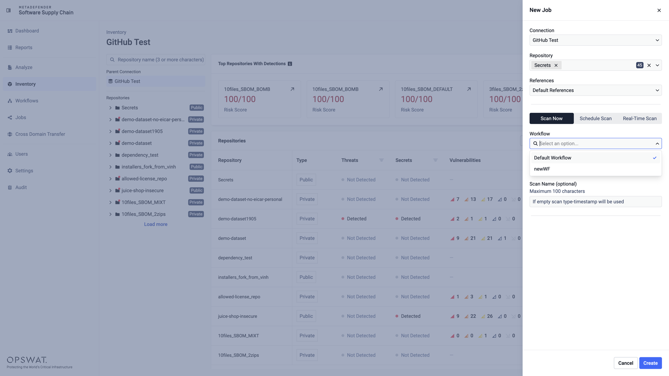This screenshot has width=669, height=376.
Task: Click the Analyze document icon
Action: tap(10, 68)
